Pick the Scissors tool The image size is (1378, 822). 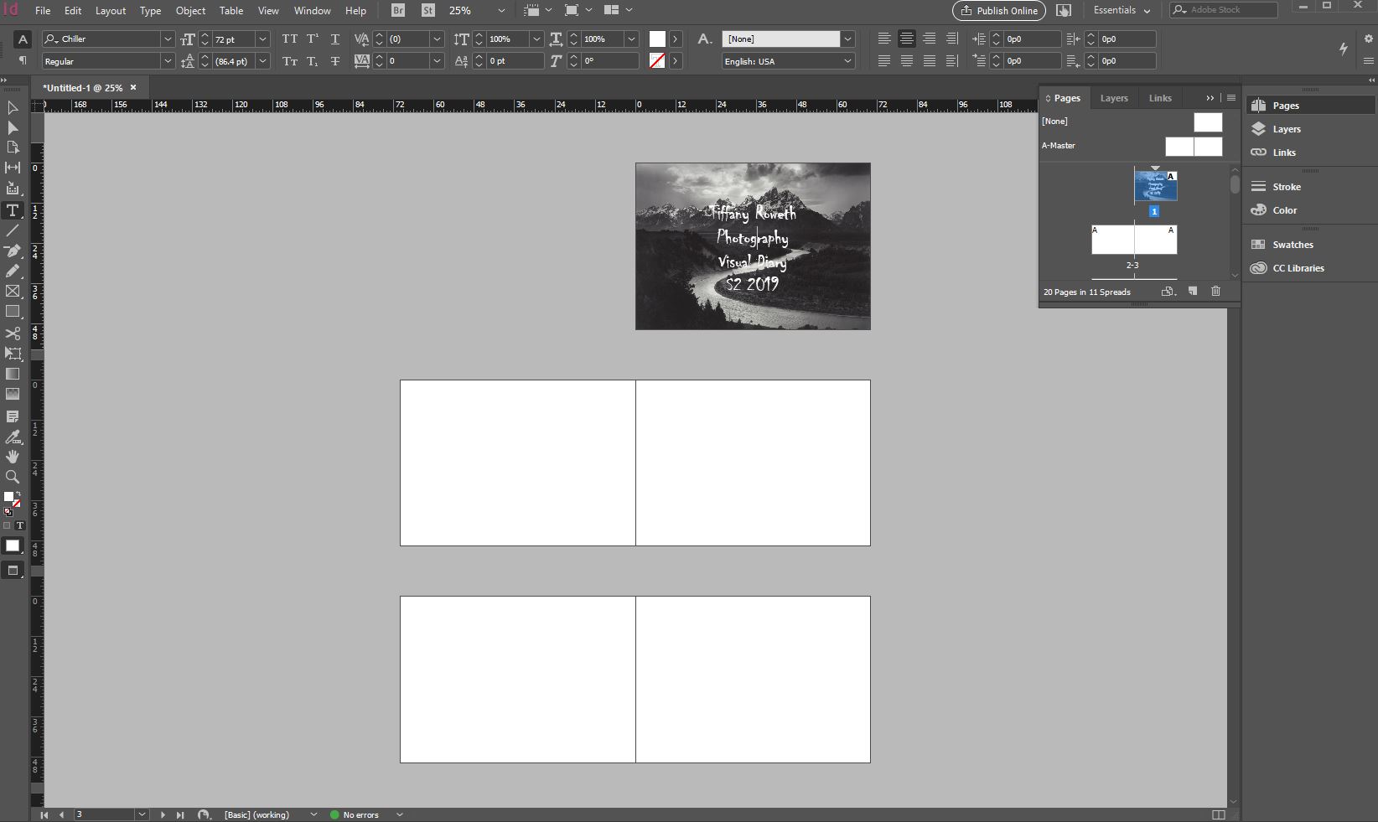[x=13, y=333]
